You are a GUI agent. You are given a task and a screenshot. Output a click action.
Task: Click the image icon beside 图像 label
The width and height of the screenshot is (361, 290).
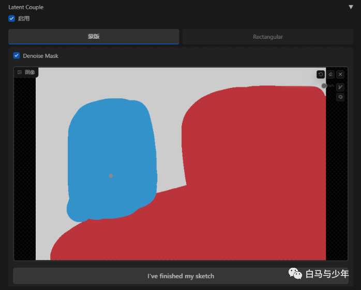(x=20, y=72)
